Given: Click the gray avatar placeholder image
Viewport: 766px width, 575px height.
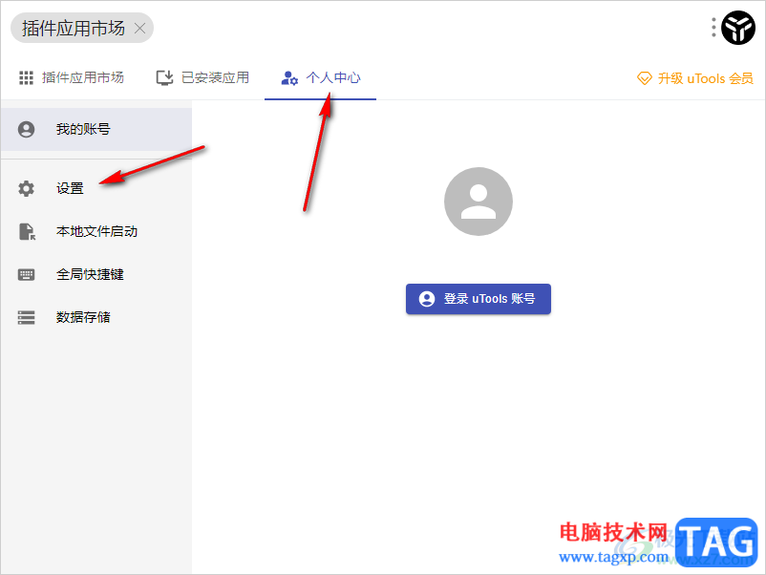Looking at the screenshot, I should [x=479, y=202].
